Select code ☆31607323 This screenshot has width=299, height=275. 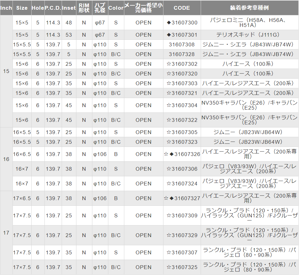(x=182, y=142)
